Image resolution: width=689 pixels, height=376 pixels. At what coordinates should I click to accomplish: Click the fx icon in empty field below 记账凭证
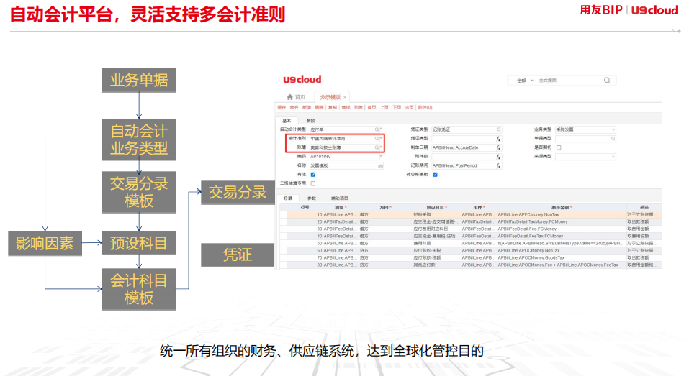point(498,139)
